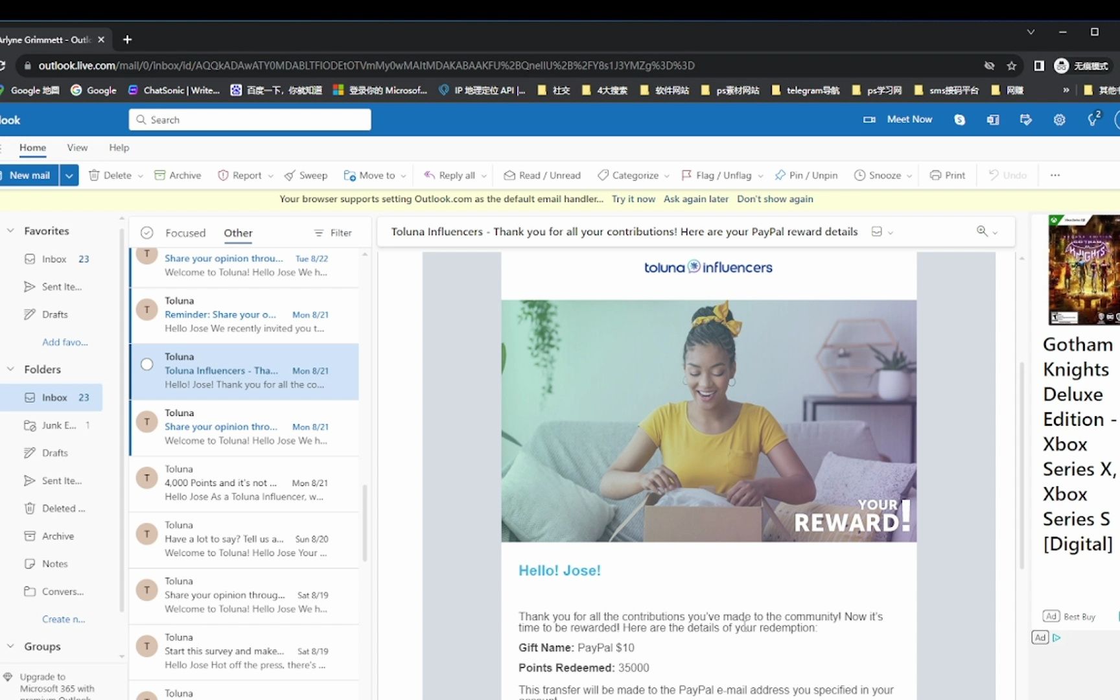Click the zoom magnifier in reading pane
This screenshot has height=700, width=1120.
(982, 231)
